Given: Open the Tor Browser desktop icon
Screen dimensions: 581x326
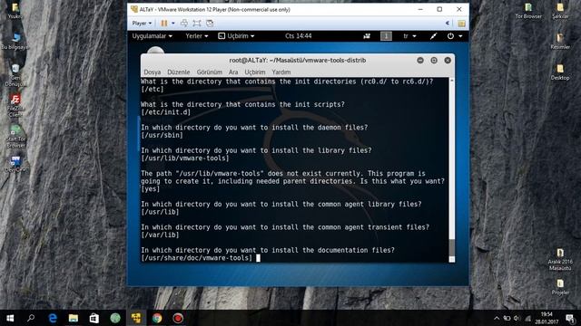Looking at the screenshot, I should [x=528, y=11].
